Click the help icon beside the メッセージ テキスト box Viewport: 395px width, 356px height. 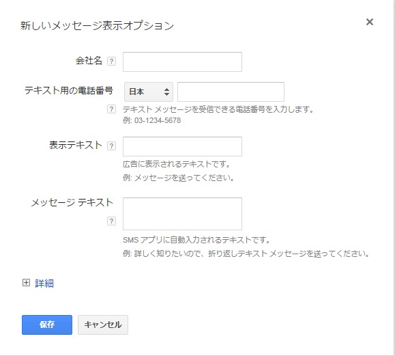pos(111,221)
